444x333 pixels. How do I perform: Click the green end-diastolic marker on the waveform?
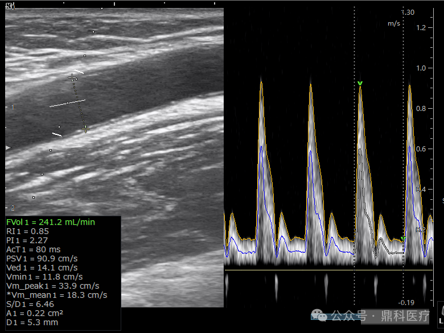pyautogui.click(x=404, y=239)
